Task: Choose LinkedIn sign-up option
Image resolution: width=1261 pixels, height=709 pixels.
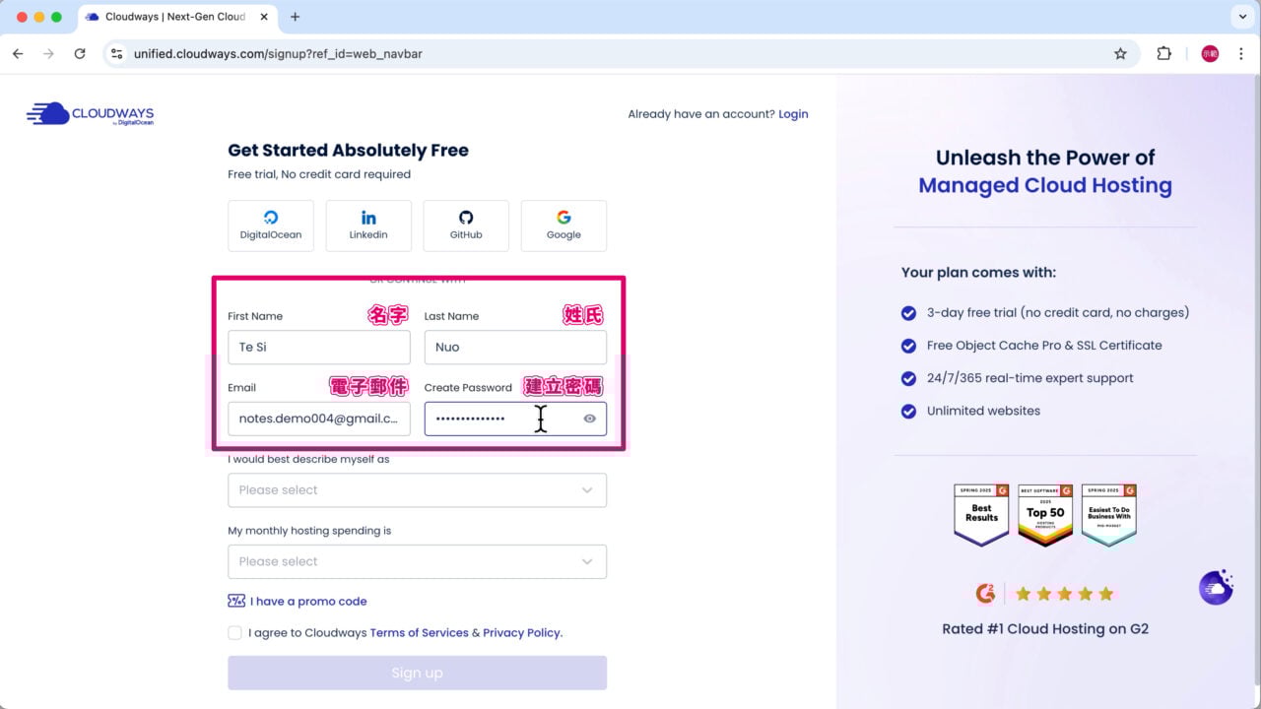Action: [x=368, y=226]
